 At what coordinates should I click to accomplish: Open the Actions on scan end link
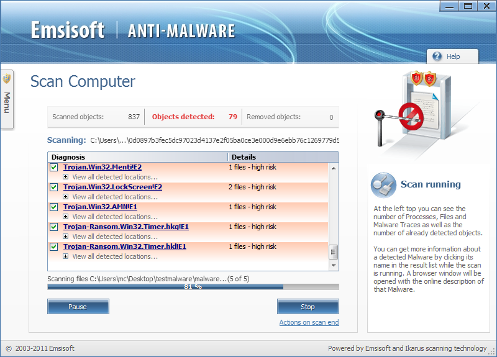click(309, 322)
